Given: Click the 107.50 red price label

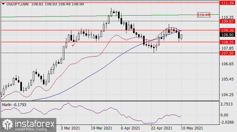Looking at the screenshot, I should 227,53.
